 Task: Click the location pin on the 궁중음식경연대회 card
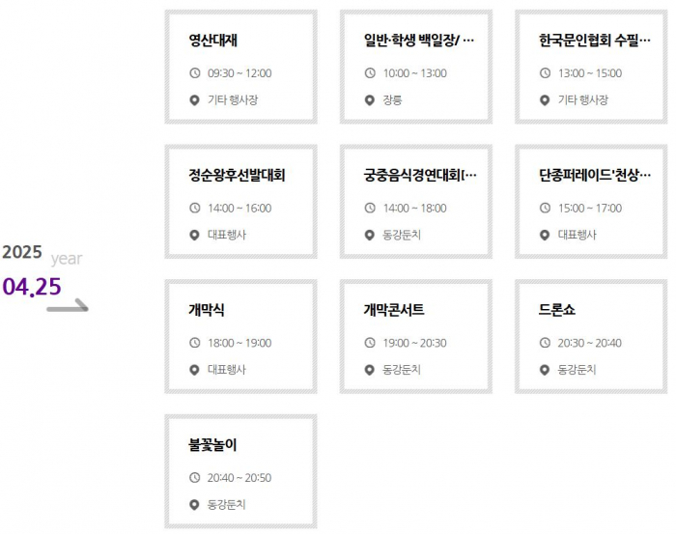pos(370,236)
